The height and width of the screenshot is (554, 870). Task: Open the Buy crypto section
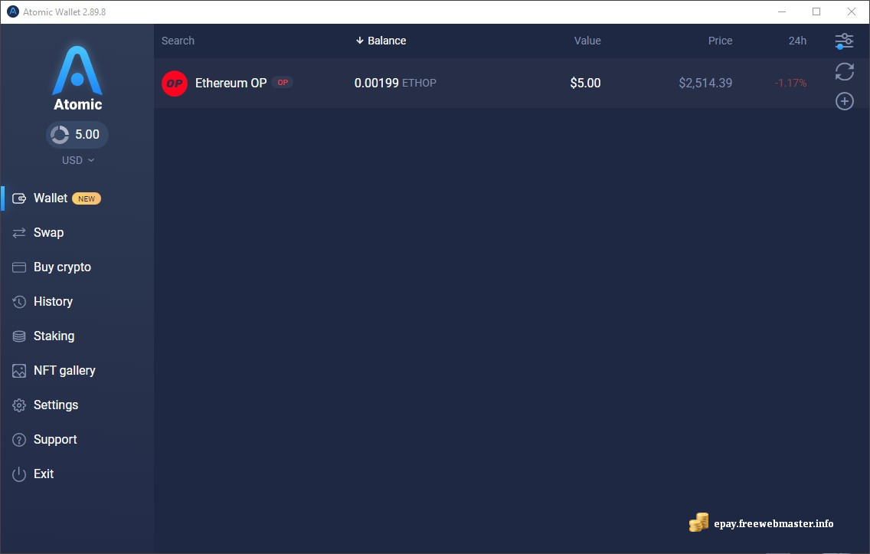pos(62,267)
